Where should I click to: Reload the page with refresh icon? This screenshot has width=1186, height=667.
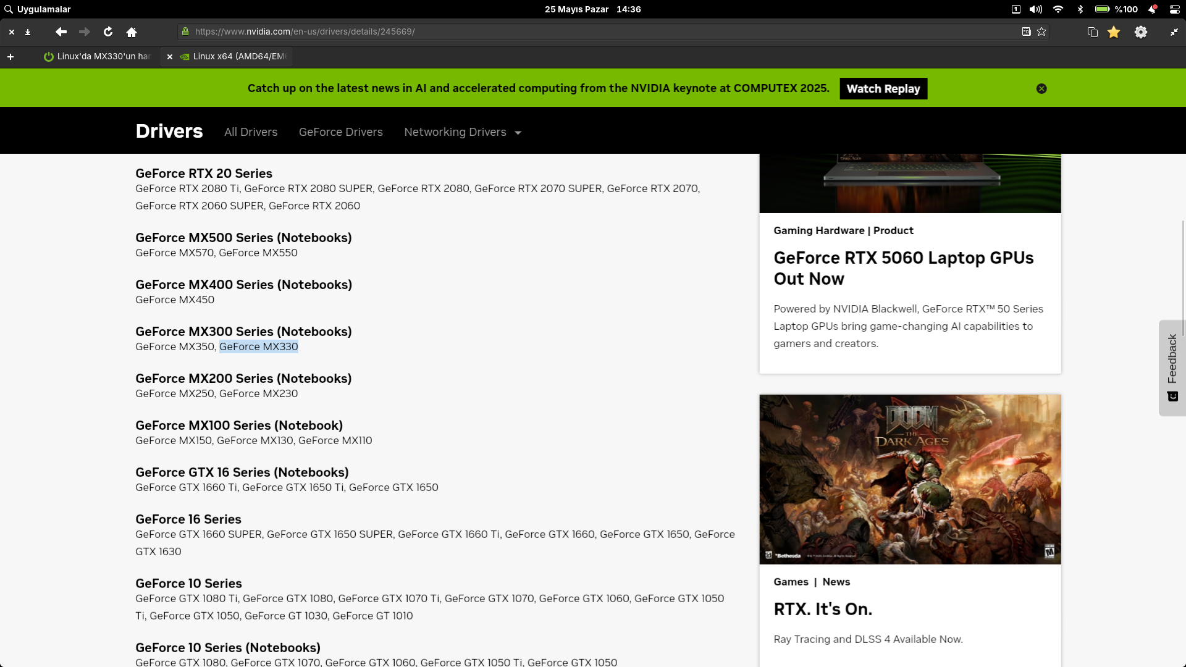[x=108, y=31]
